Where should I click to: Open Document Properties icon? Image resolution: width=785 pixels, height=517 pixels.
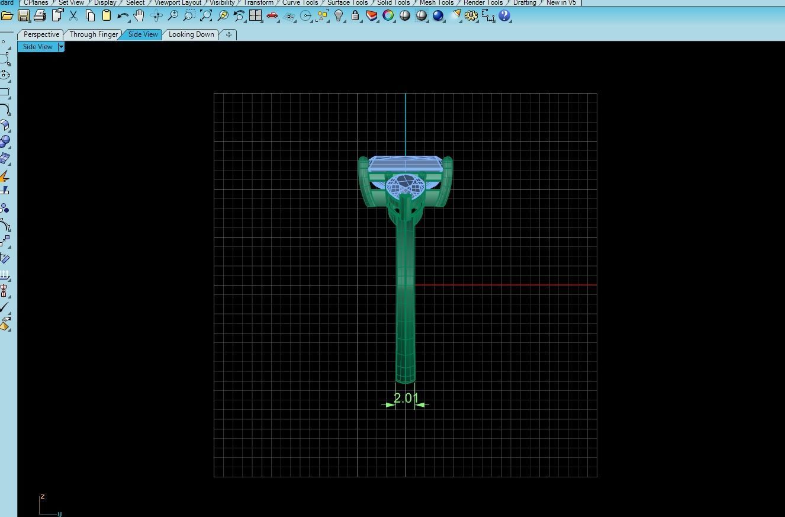pyautogui.click(x=57, y=16)
